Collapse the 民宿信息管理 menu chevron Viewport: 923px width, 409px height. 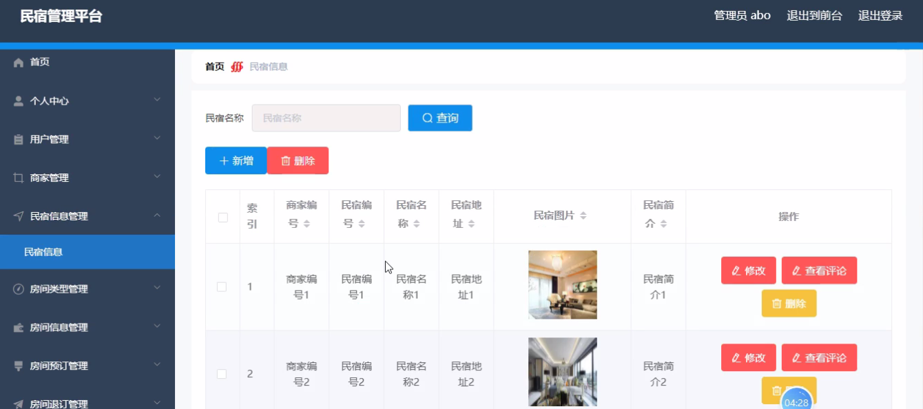click(x=157, y=216)
